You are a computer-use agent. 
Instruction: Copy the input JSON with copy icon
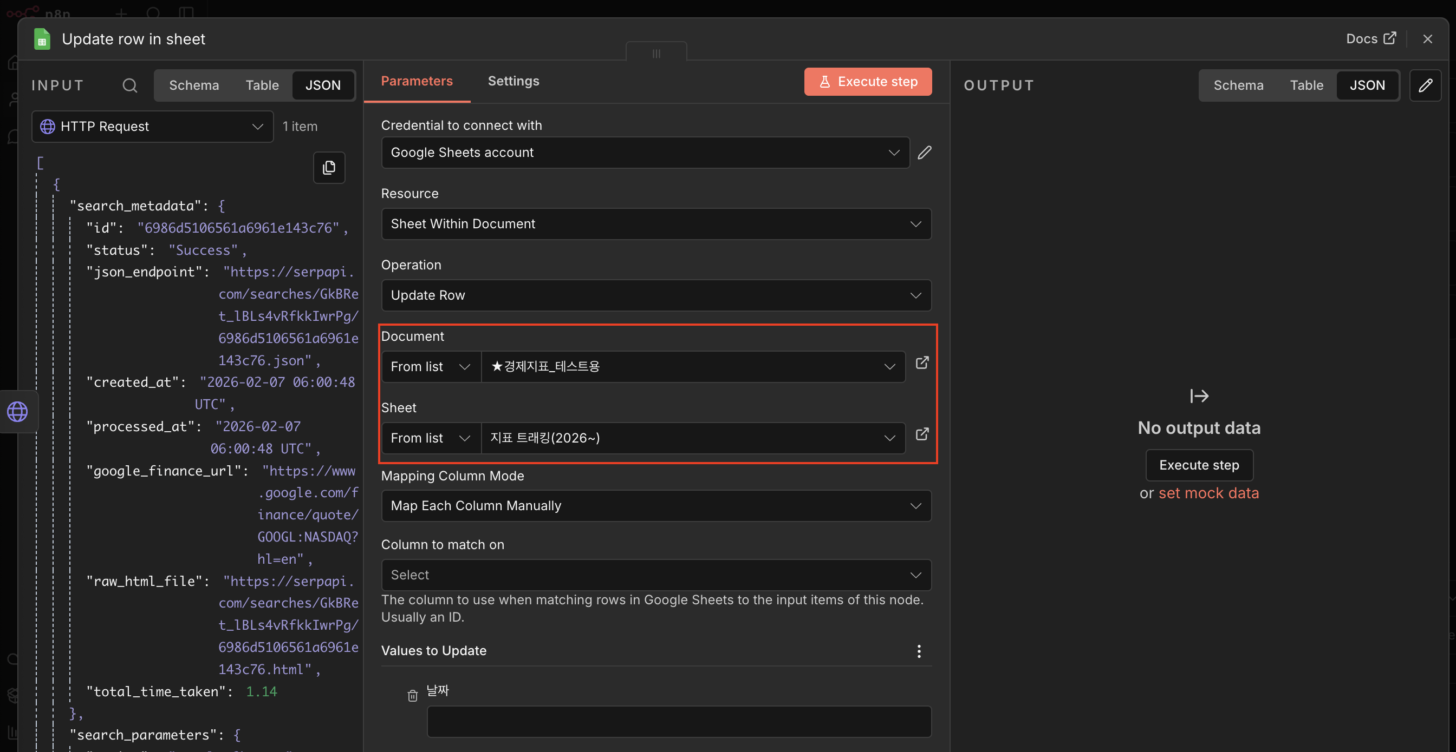point(329,168)
